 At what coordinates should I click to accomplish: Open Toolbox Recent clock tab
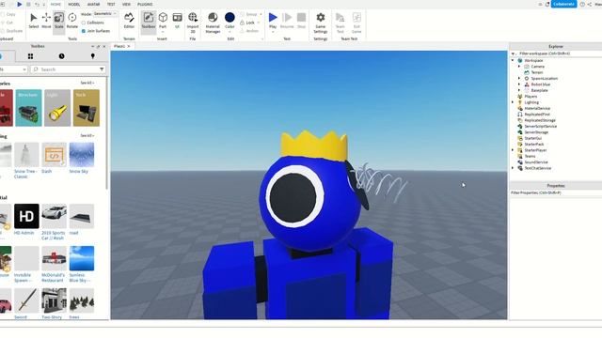tap(61, 56)
